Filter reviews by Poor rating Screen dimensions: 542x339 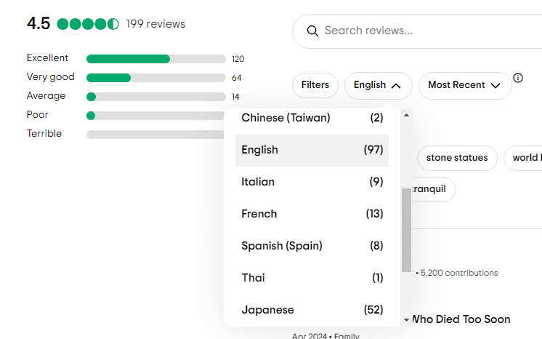pyautogui.click(x=155, y=116)
